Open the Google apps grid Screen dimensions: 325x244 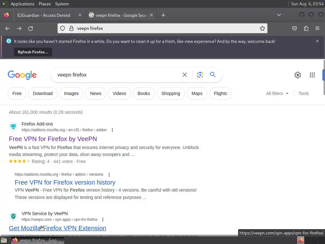312,75
